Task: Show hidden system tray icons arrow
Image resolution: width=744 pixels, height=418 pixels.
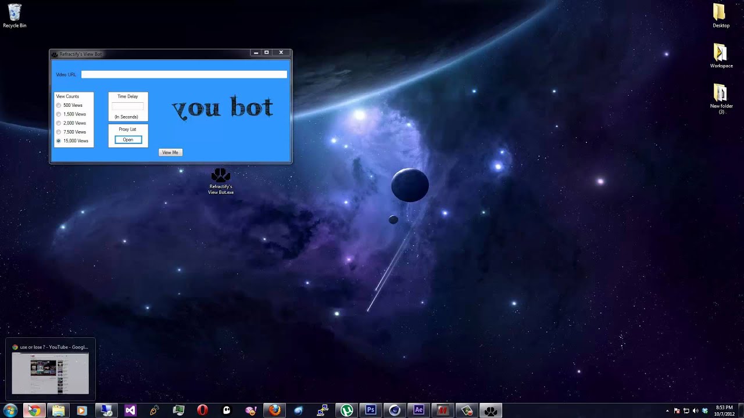Action: pos(667,410)
